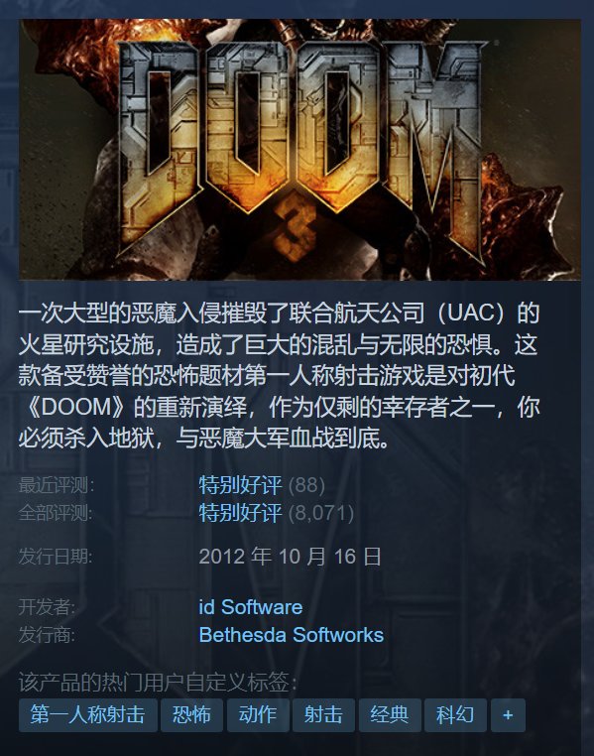Image resolution: width=594 pixels, height=756 pixels.
Task: Click the DOOM 3 header capsule image
Action: pyautogui.click(x=299, y=150)
